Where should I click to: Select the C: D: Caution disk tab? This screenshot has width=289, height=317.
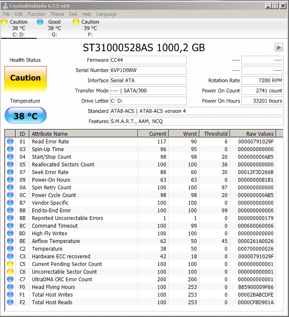click(x=18, y=28)
